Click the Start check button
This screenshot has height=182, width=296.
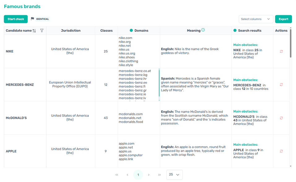pos(16,19)
